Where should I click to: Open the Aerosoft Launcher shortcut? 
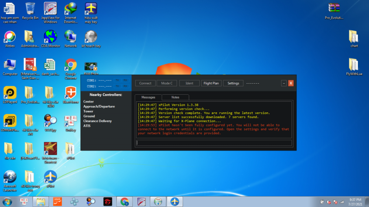(x=10, y=178)
